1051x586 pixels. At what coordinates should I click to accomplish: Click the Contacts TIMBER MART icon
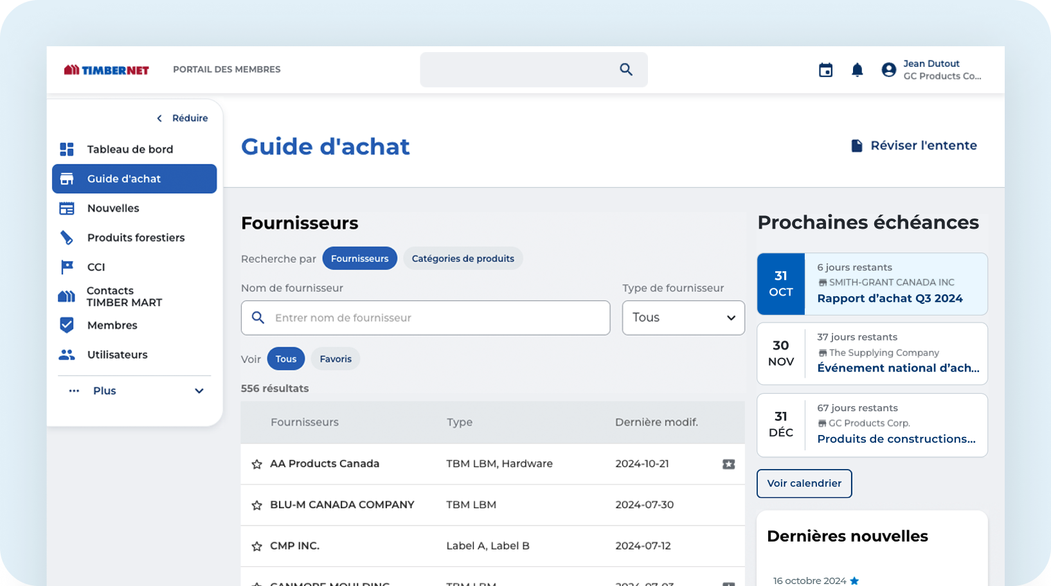tap(67, 296)
